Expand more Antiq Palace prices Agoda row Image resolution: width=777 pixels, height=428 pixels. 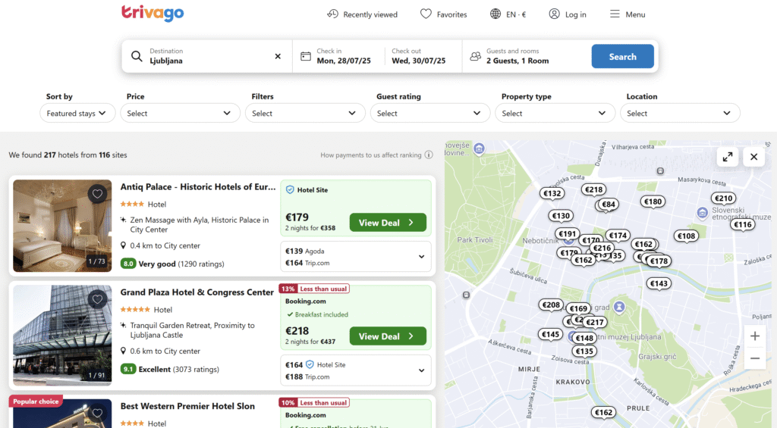click(355, 257)
